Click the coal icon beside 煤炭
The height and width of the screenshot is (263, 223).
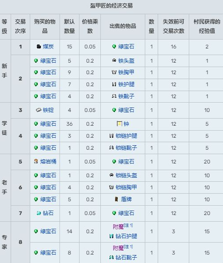click(x=39, y=47)
